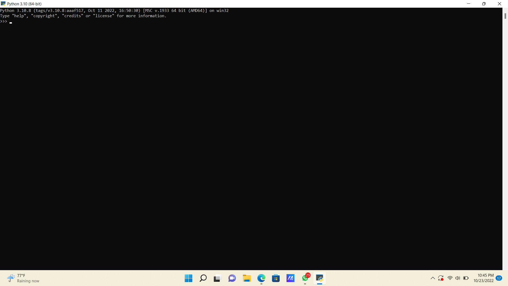Click the Windows Update tray icon
This screenshot has width=508, height=286.
tap(441, 278)
